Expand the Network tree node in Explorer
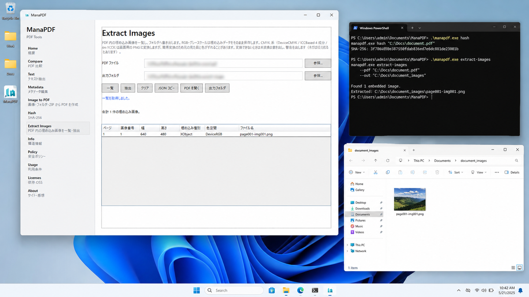Image resolution: width=529 pixels, height=297 pixels. tap(347, 251)
